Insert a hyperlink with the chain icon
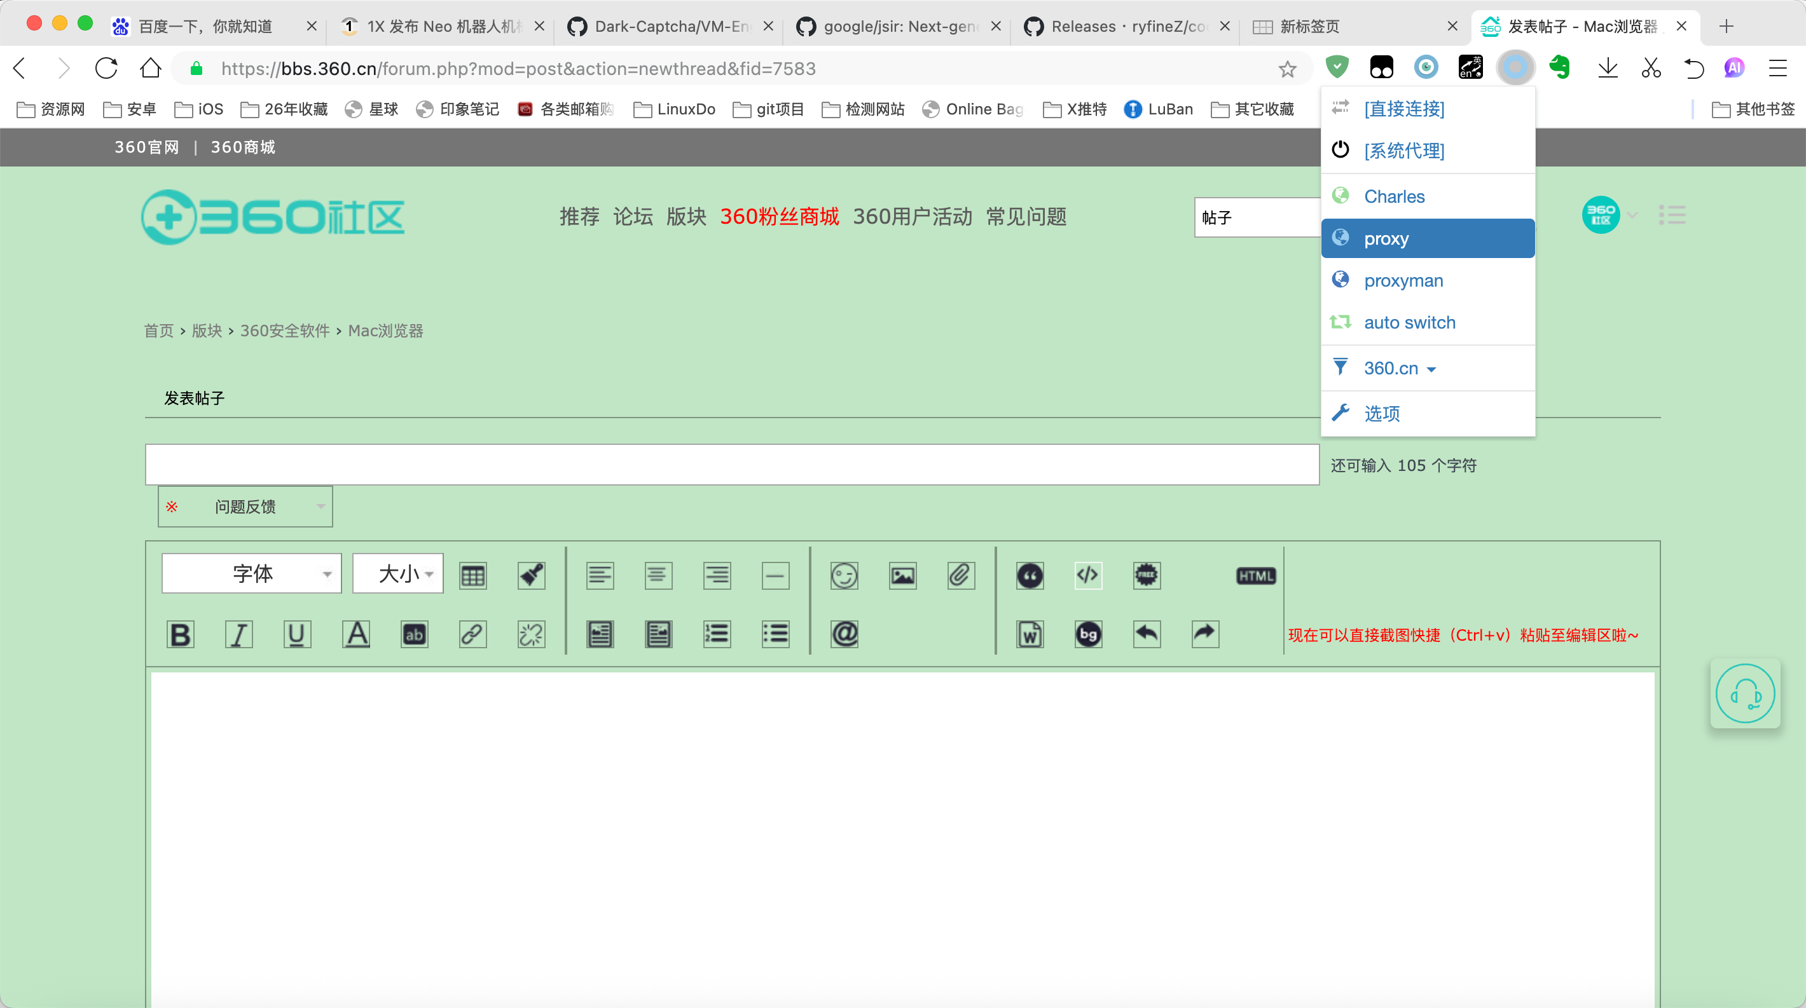This screenshot has width=1806, height=1008. coord(472,634)
